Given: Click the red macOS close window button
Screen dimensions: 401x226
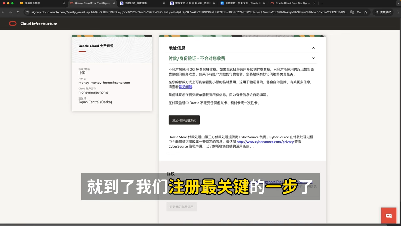Looking at the screenshot, I should [x=4, y=3].
